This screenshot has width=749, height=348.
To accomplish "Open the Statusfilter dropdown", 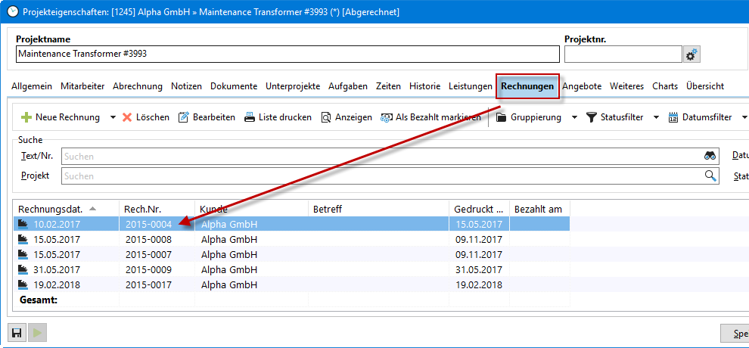I will tap(656, 117).
